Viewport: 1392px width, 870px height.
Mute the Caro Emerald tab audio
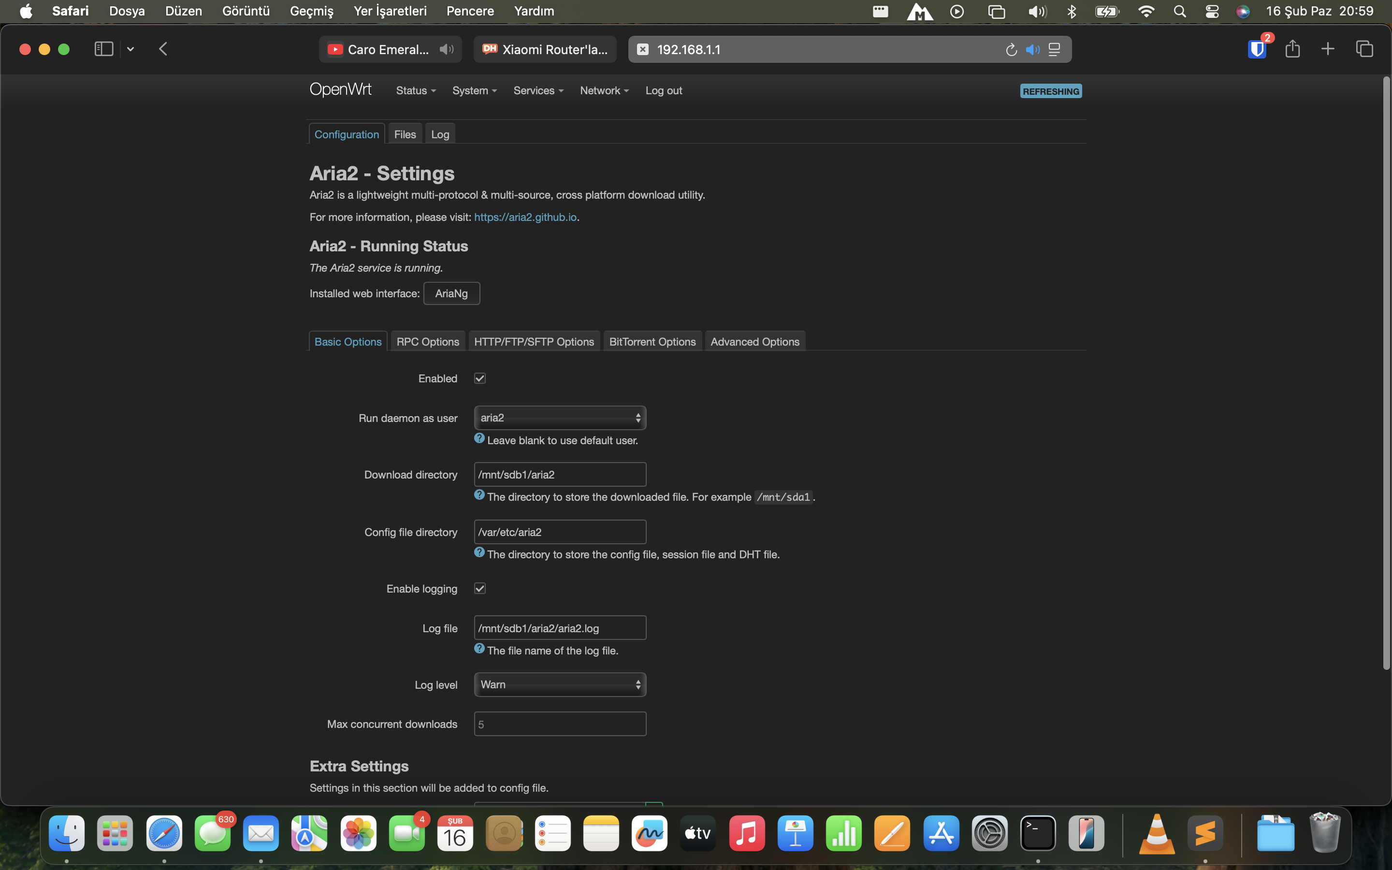447,49
